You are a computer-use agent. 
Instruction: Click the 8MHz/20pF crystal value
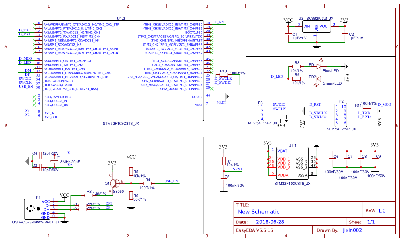[x=70, y=162]
